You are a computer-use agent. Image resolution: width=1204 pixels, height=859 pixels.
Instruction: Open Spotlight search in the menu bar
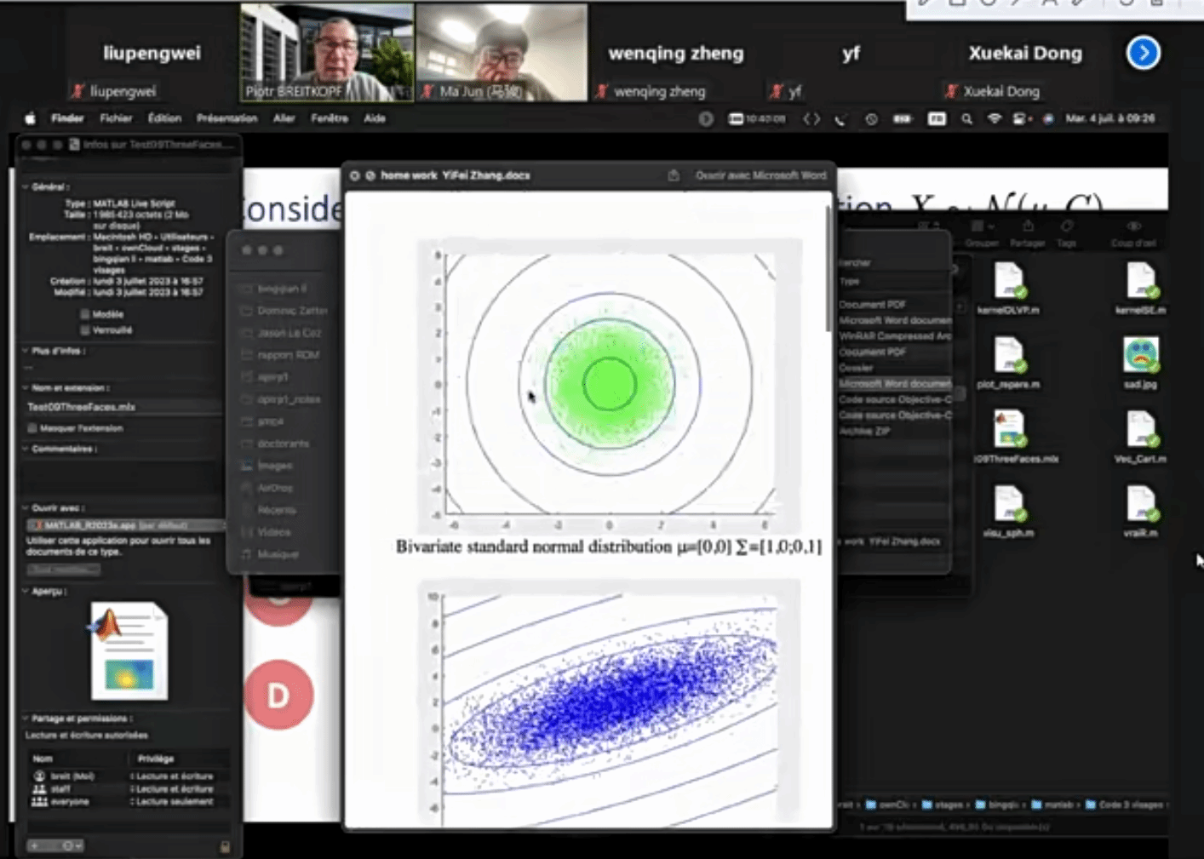(966, 119)
